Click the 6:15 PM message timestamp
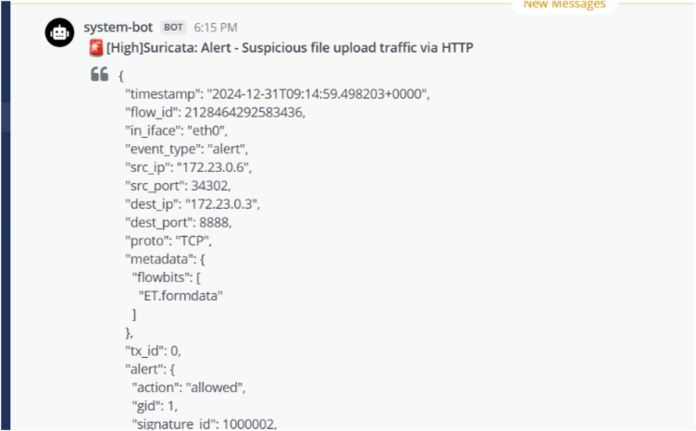Image resolution: width=696 pixels, height=431 pixels. (x=215, y=28)
